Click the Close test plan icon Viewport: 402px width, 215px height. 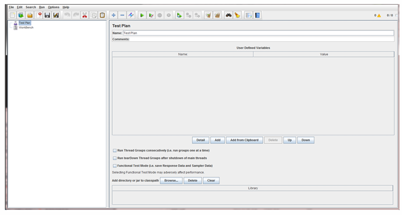pyautogui.click(x=39, y=15)
